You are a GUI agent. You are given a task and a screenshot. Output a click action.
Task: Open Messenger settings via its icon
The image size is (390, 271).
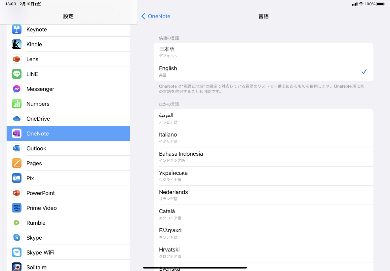pos(17,89)
